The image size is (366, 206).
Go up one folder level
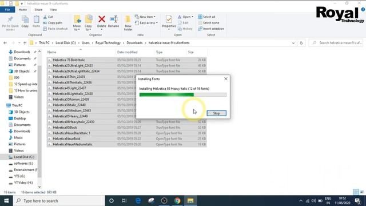[25, 43]
